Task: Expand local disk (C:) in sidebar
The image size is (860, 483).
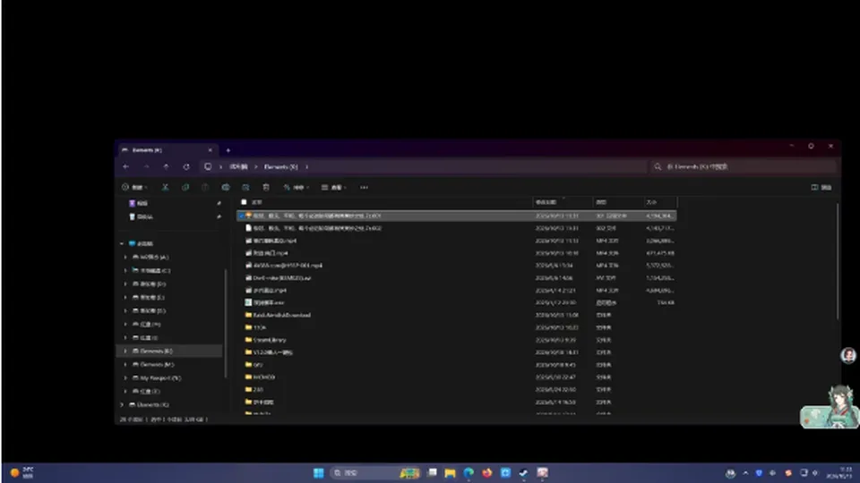Action: coord(125,270)
